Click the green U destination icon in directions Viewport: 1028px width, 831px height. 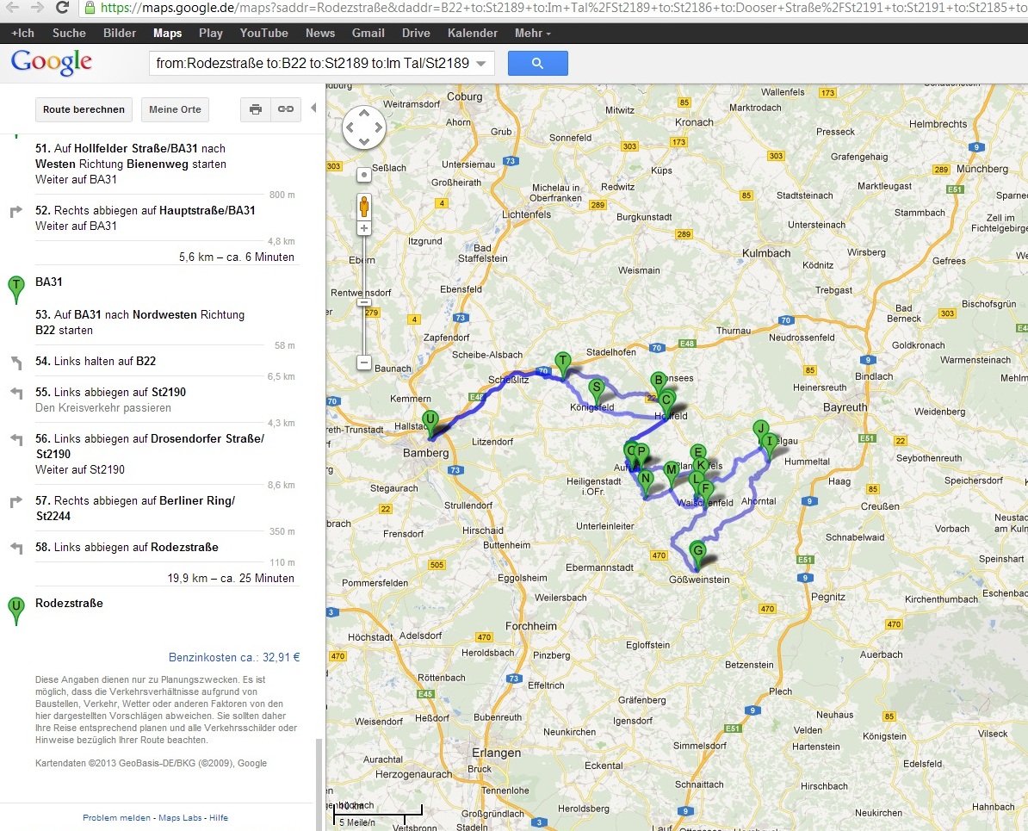coord(15,611)
